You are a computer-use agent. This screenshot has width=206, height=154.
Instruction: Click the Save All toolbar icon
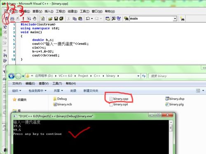[61, 18]
